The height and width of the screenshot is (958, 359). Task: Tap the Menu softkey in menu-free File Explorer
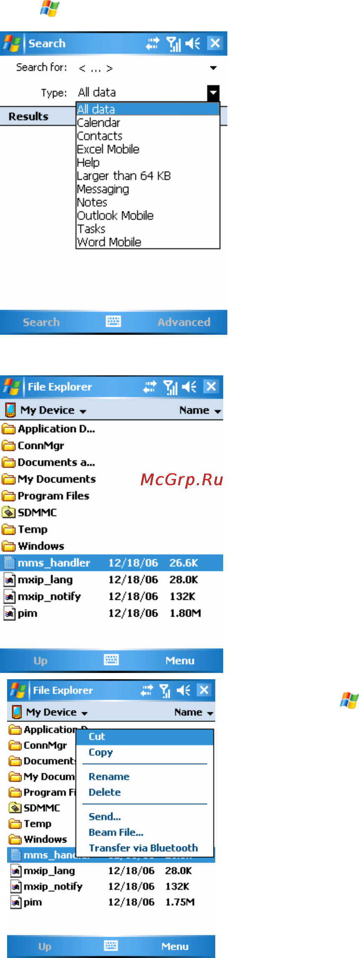(180, 661)
